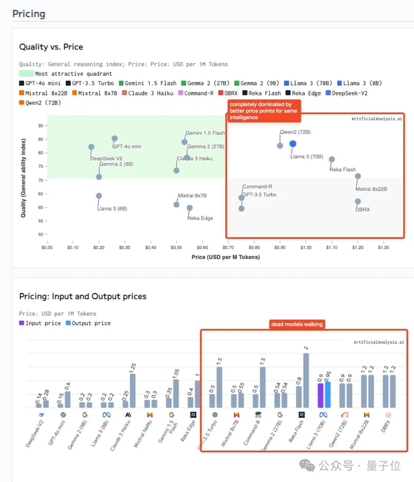This screenshot has width=414, height=482.
Task: Click the green Most attractive quadrant swatch
Action: [26, 74]
